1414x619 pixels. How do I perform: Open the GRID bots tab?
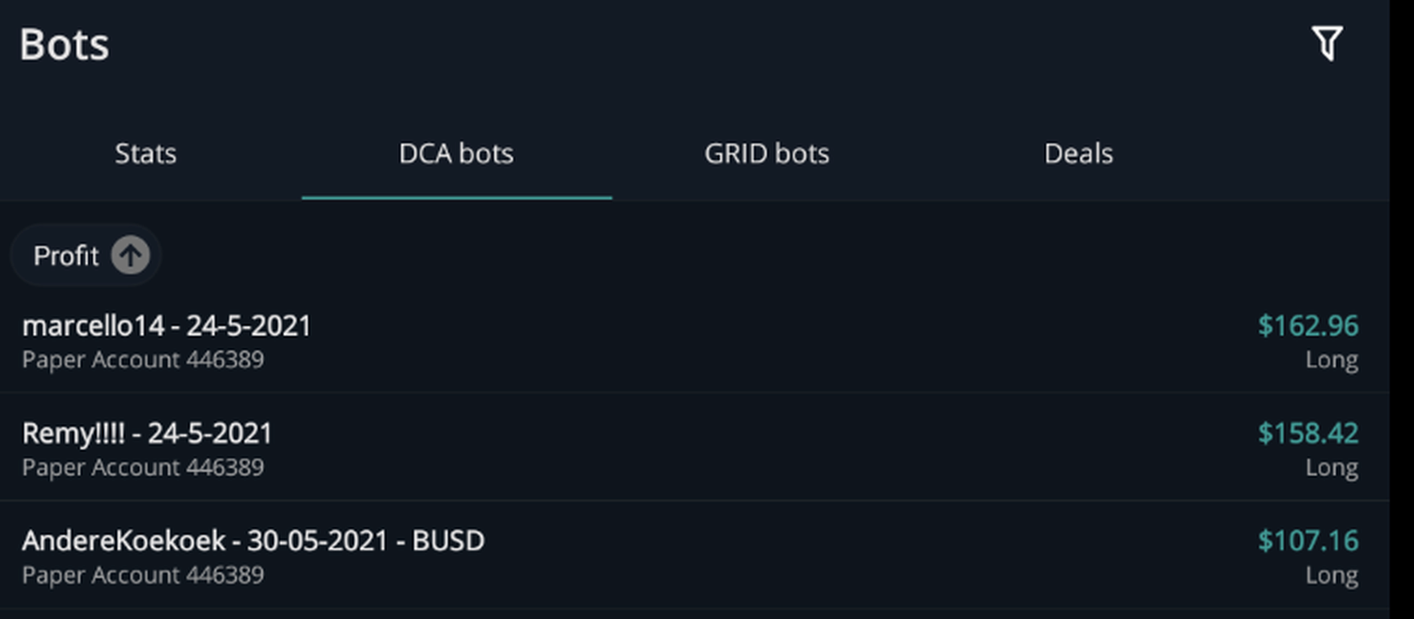[767, 154]
